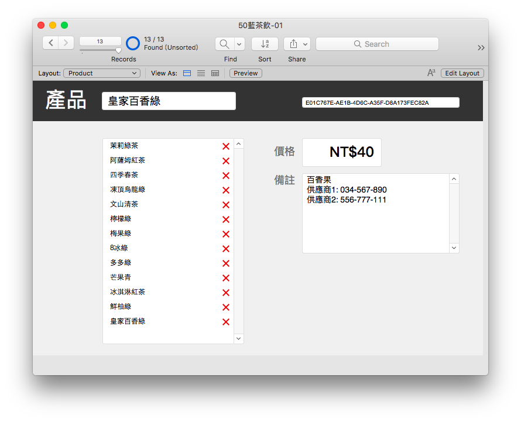Open the Find options dropdown arrow

[x=239, y=44]
